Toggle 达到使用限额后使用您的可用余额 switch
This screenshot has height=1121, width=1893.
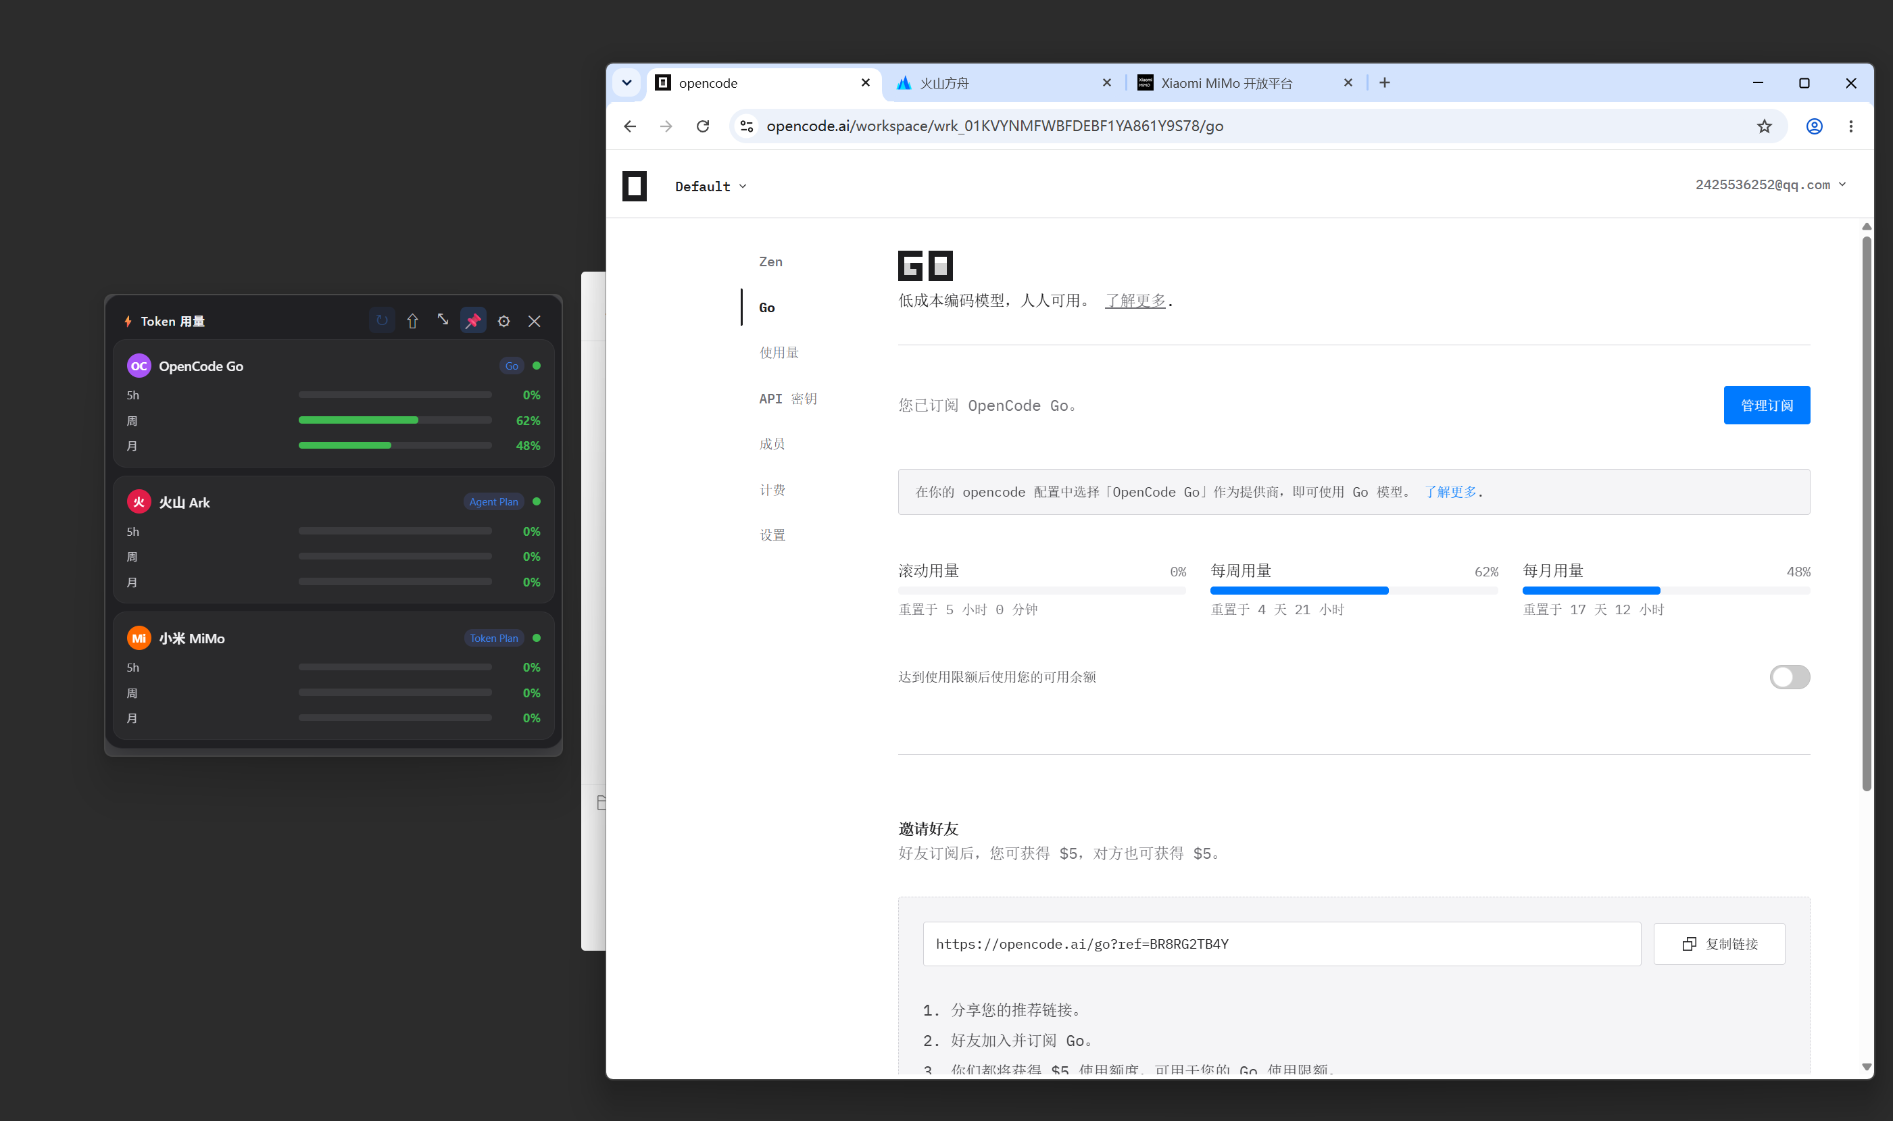click(1790, 677)
